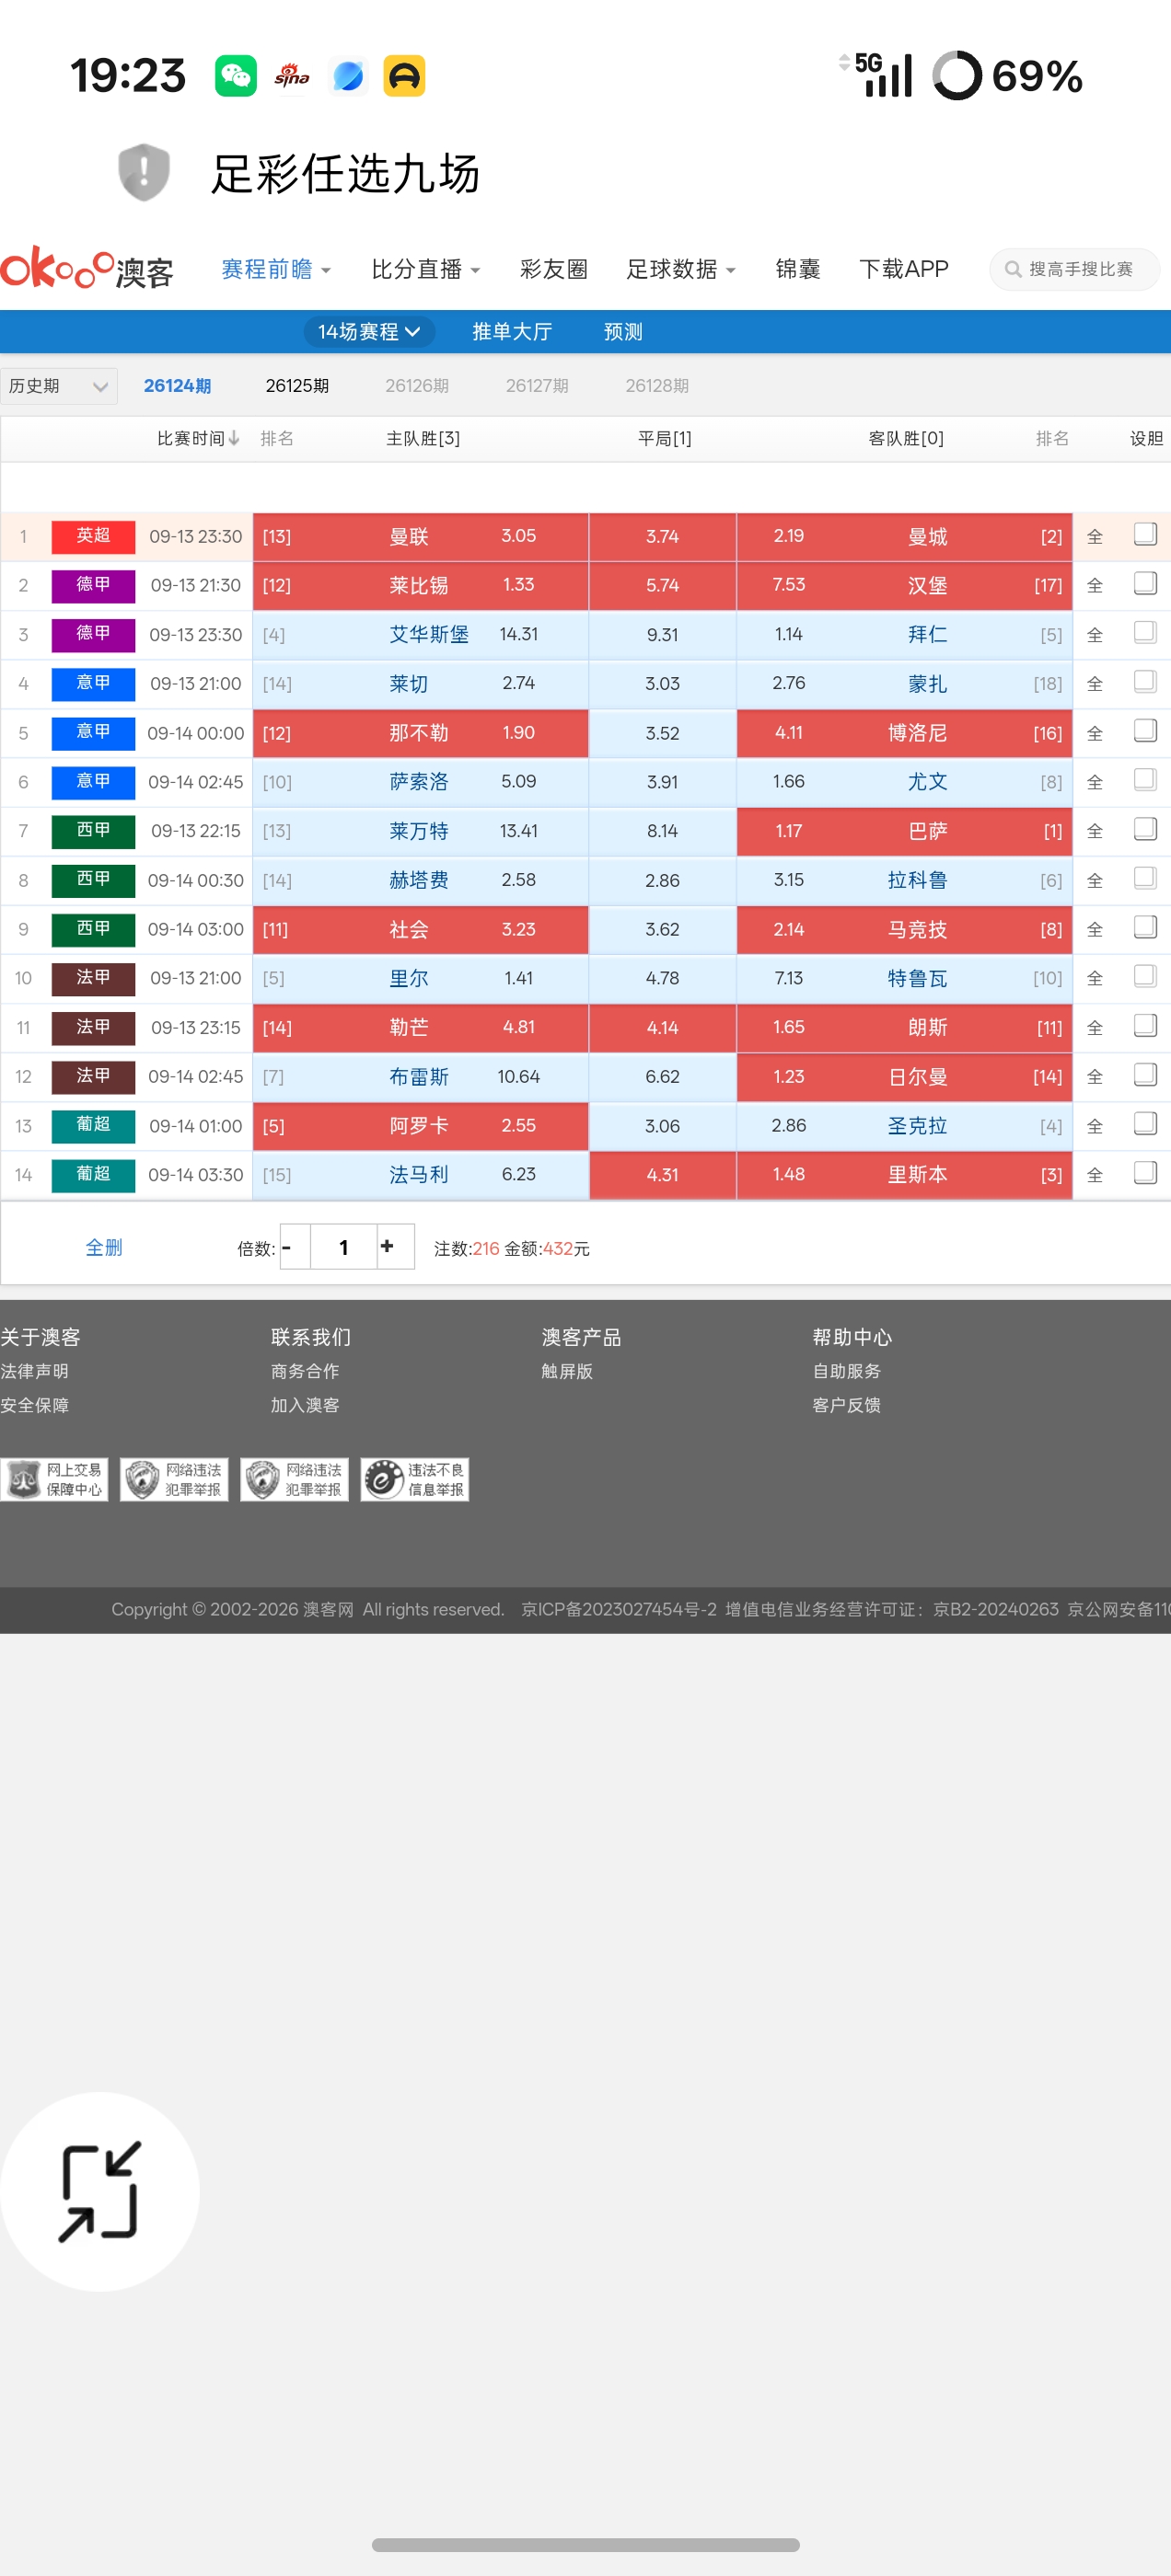1171x2576 pixels.
Task: Check the 设胆 box for 巴萨 match
Action: click(1145, 829)
